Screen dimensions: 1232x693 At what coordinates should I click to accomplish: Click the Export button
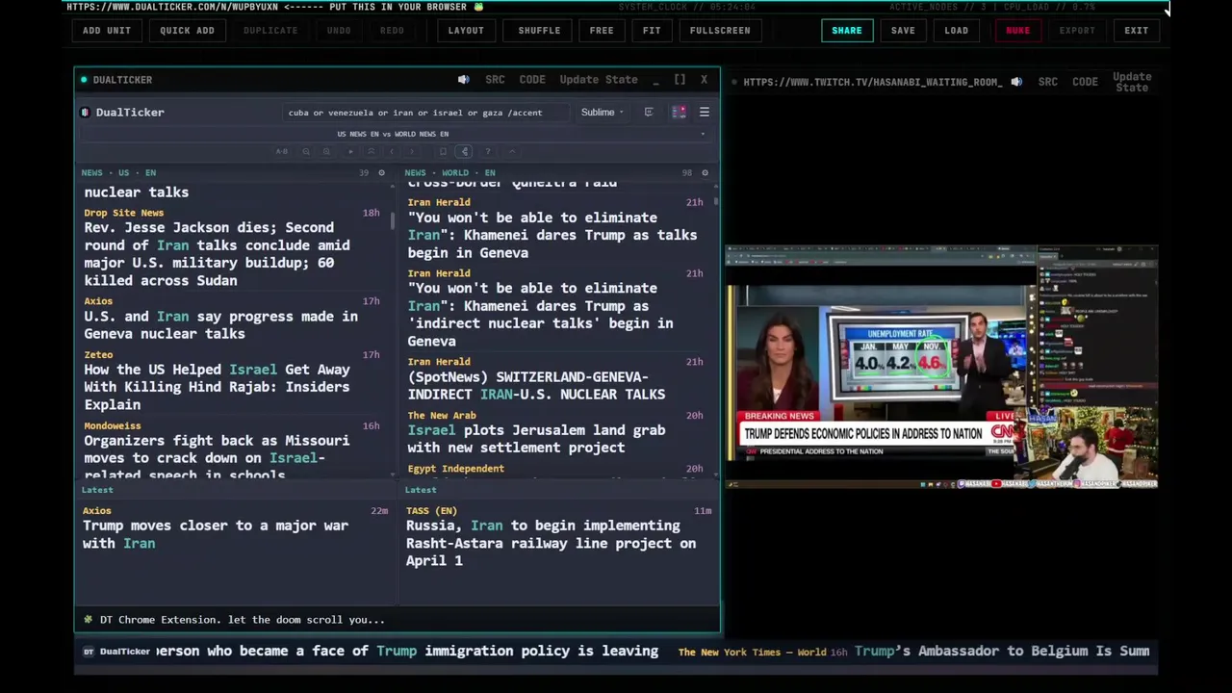click(1077, 31)
